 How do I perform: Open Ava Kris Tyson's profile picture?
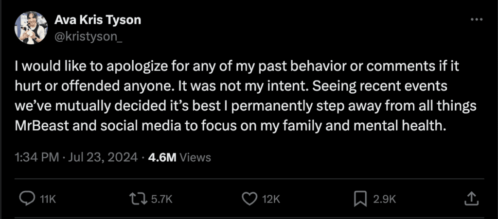coord(31,28)
